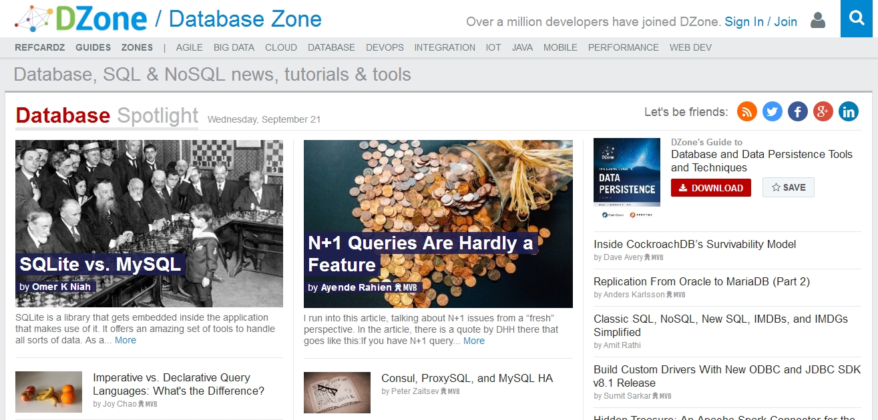This screenshot has width=878, height=420.
Task: Open the ZONES menu item
Action: [x=137, y=47]
